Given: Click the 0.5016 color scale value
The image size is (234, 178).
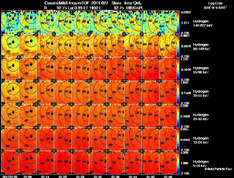Looking at the screenshot, I should [x=186, y=70].
